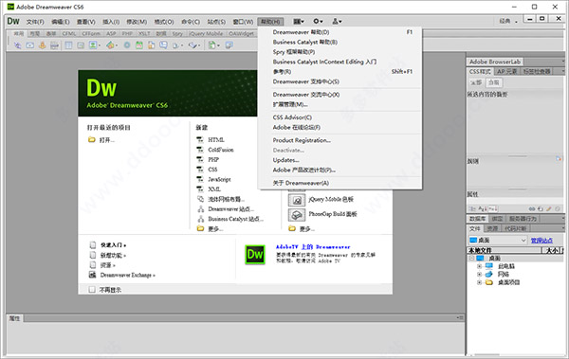The image size is (569, 359).
Task: Open Images icon dropdown arrow in toolbar
Action: click(100, 45)
